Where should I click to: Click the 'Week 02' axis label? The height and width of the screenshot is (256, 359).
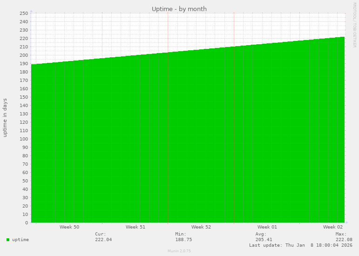point(332,227)
